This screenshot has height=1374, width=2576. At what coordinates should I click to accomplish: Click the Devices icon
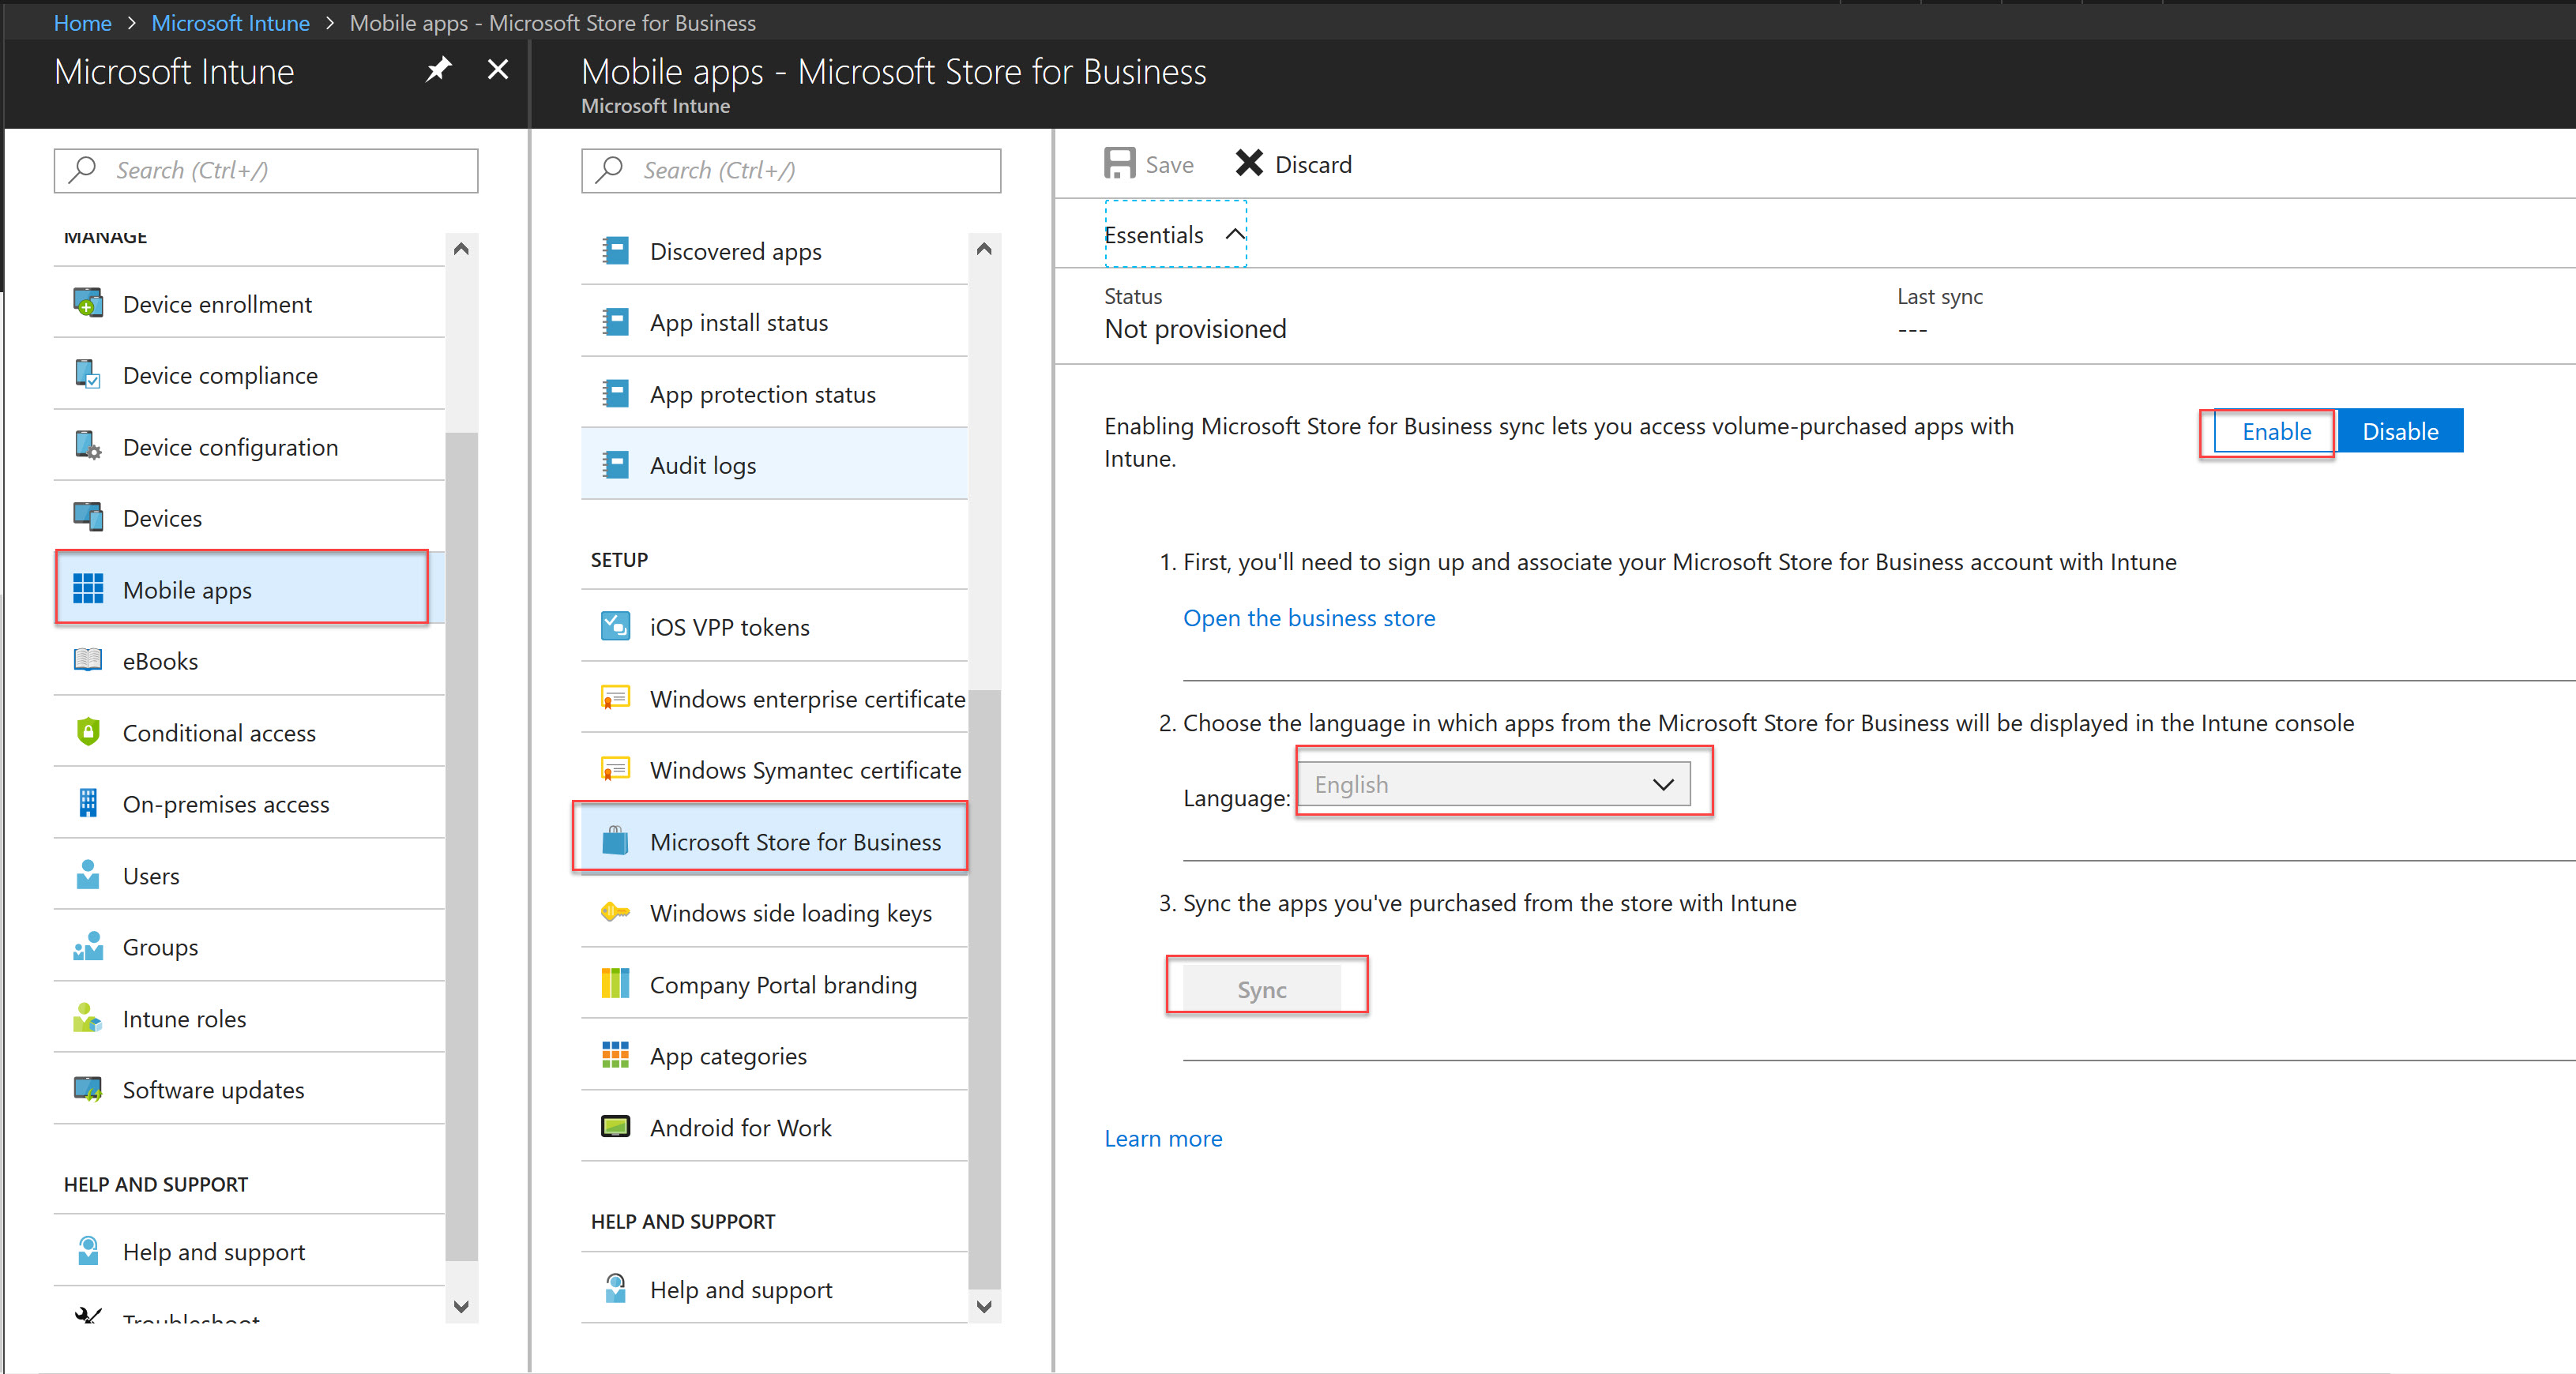[88, 517]
